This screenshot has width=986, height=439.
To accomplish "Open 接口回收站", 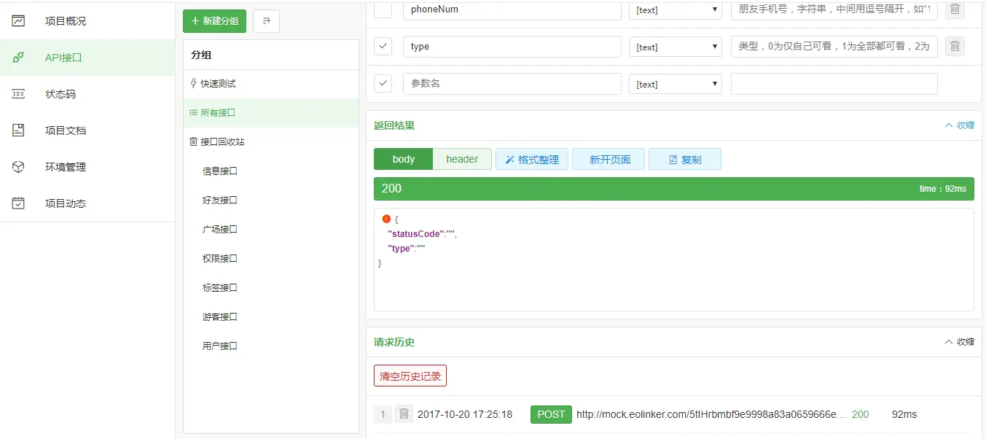I will (x=271, y=142).
